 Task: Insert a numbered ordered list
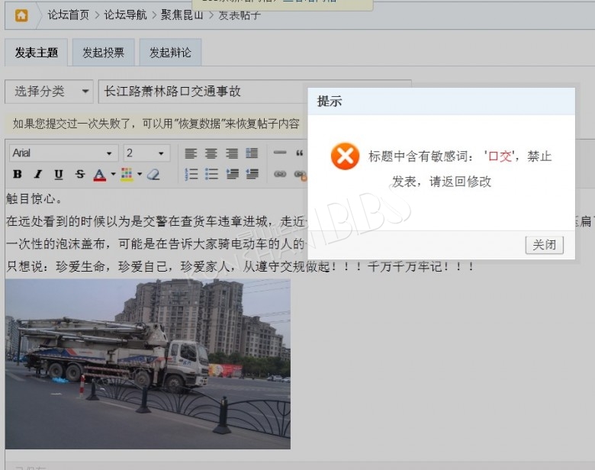point(191,175)
